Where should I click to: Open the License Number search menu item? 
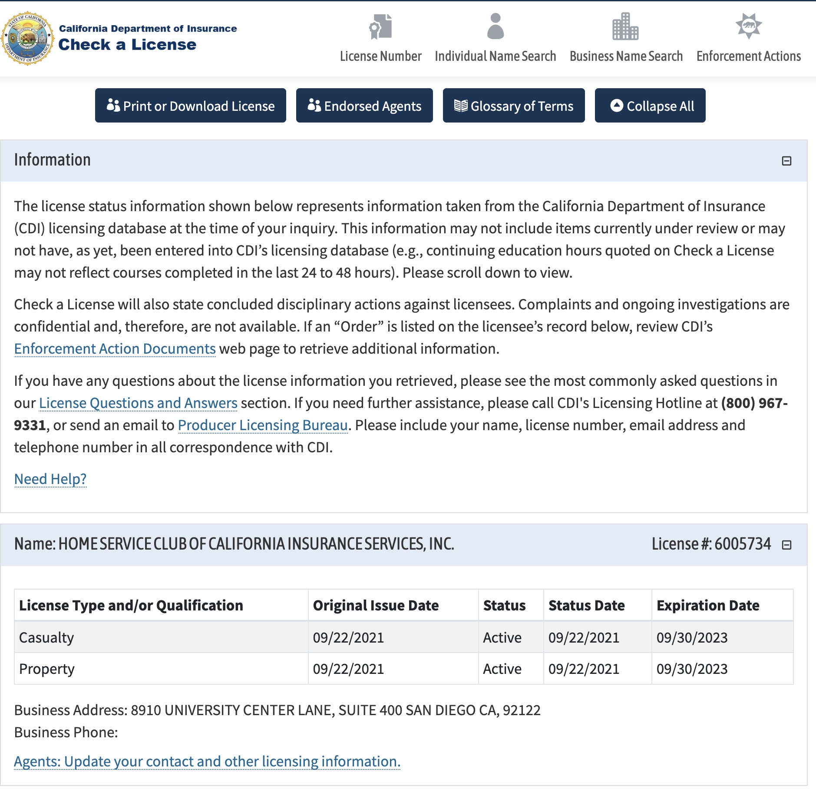click(380, 56)
